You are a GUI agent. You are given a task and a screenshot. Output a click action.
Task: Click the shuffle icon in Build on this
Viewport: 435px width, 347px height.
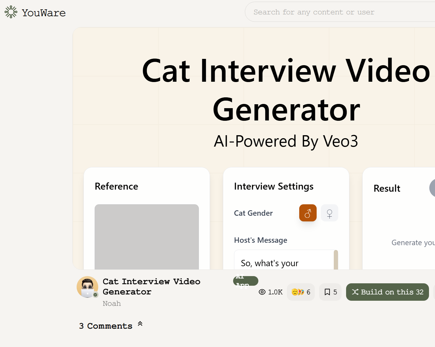point(355,292)
